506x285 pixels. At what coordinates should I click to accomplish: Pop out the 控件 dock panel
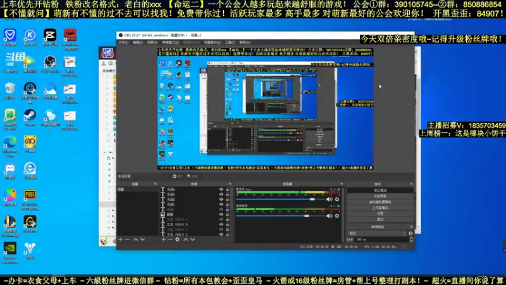point(411,184)
